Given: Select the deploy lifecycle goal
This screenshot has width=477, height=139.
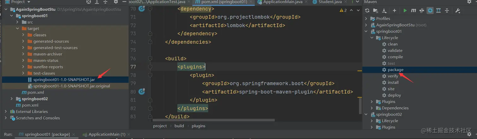Looking at the screenshot, I should [x=394, y=95].
